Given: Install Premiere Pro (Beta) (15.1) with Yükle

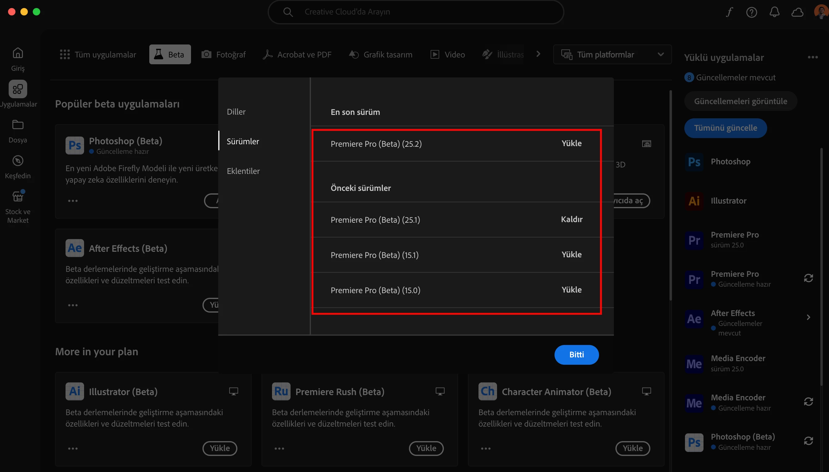Looking at the screenshot, I should tap(572, 255).
